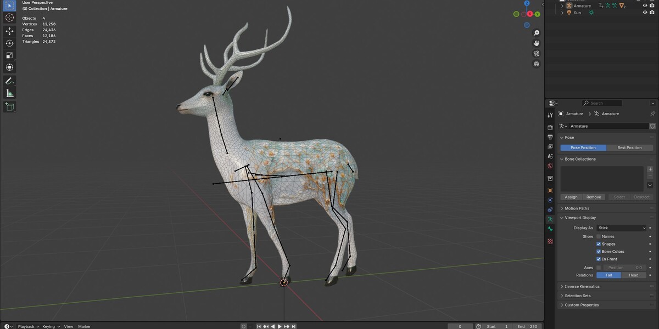Hide the Sun object in outliner
Viewport: 659px width, 329px height.
[645, 13]
